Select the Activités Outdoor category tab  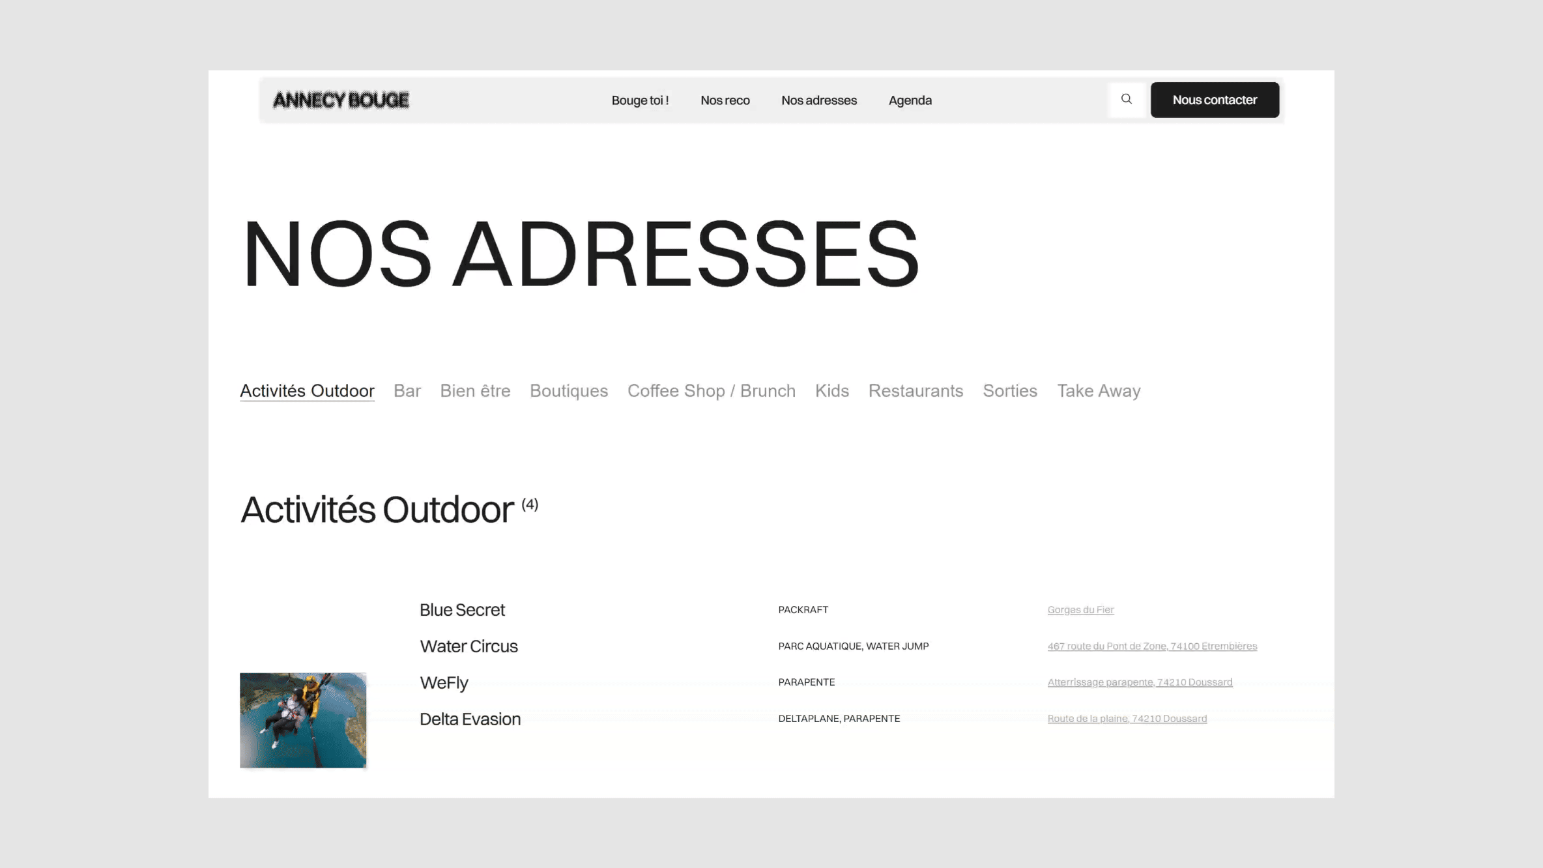(x=307, y=390)
